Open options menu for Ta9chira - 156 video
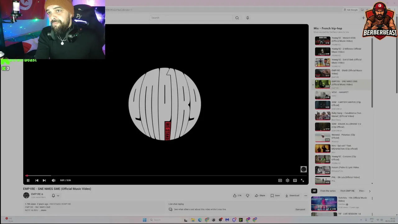The width and height of the screenshot is (398, 224). 372,198
